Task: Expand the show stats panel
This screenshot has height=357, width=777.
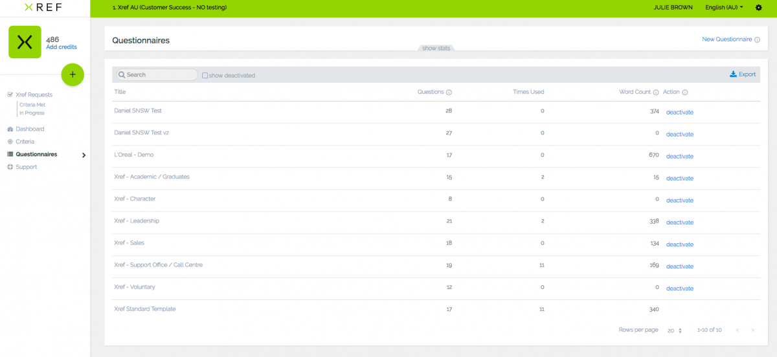Action: point(436,49)
